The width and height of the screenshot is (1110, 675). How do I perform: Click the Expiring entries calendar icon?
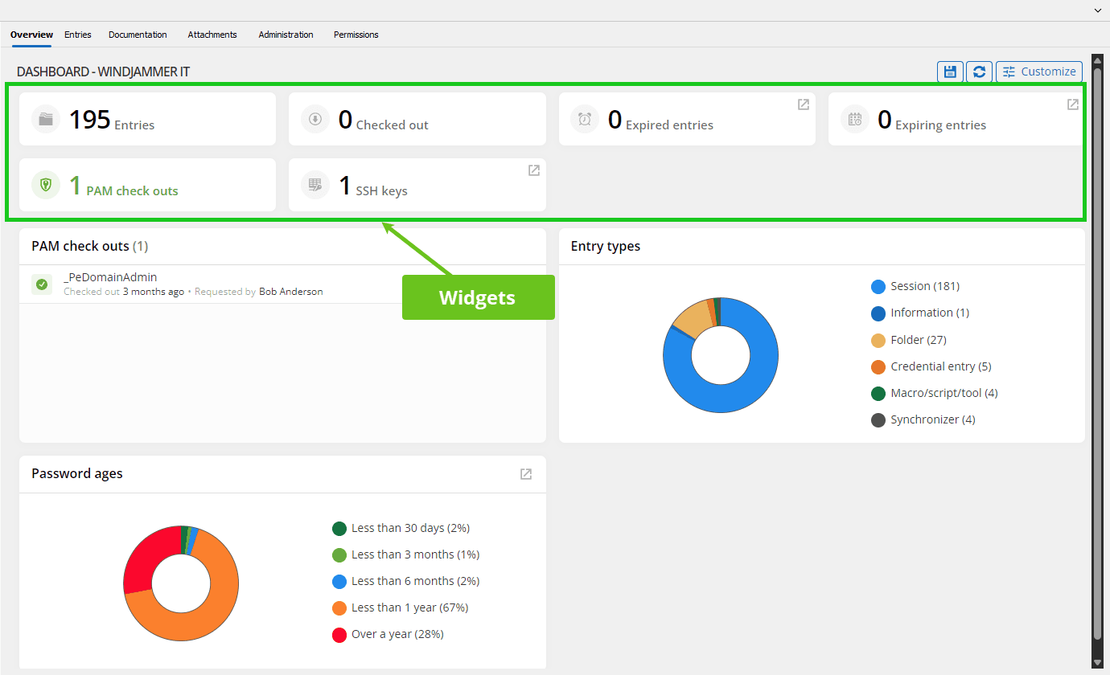(854, 119)
